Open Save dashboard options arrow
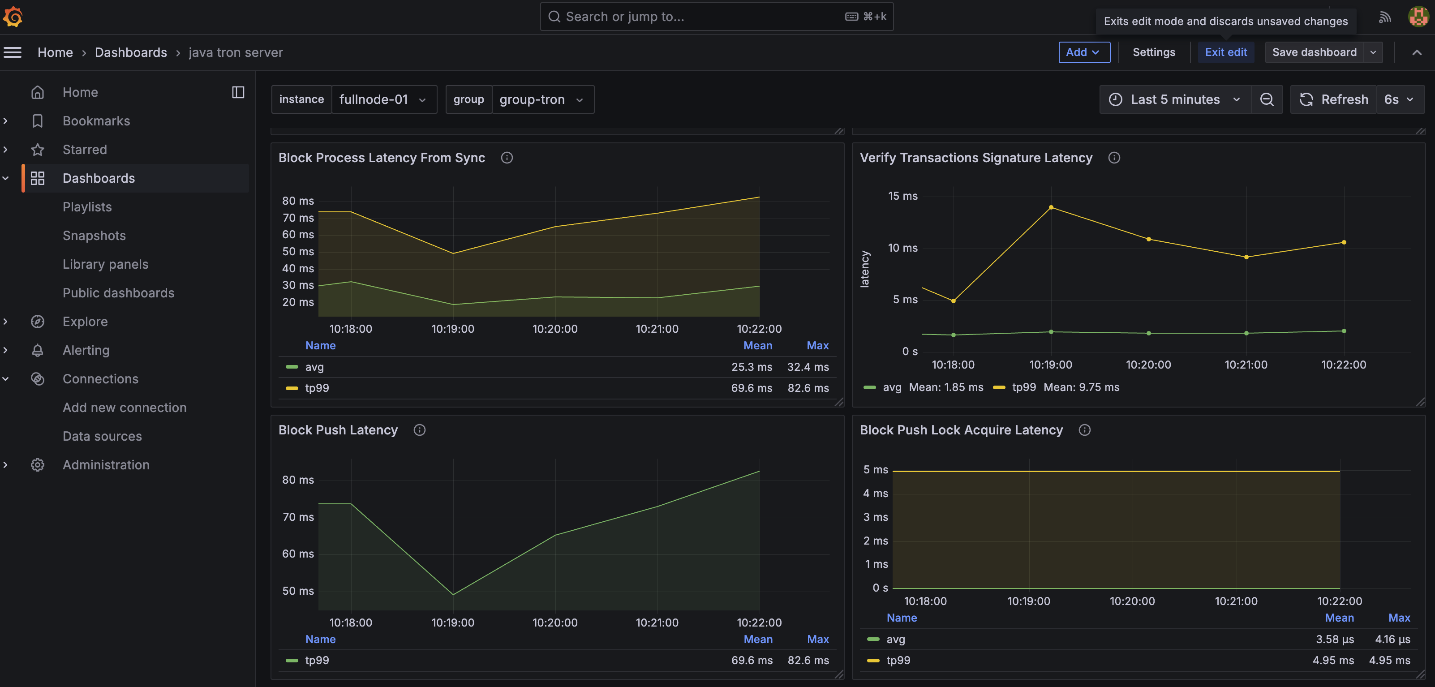 point(1373,52)
